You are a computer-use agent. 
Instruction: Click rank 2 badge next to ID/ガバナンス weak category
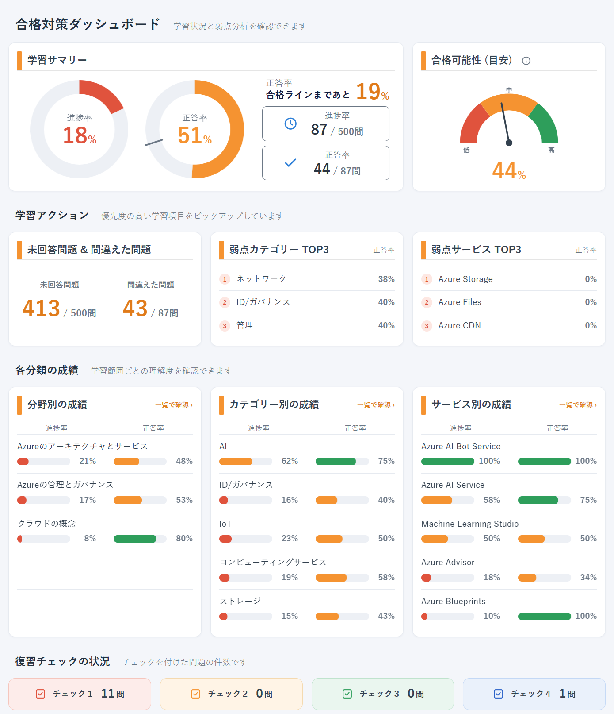[x=225, y=302]
